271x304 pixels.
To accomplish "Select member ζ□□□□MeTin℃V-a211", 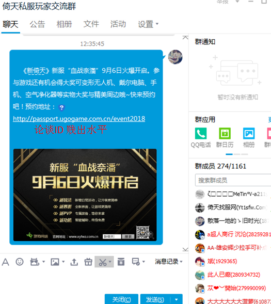I will [x=233, y=194].
